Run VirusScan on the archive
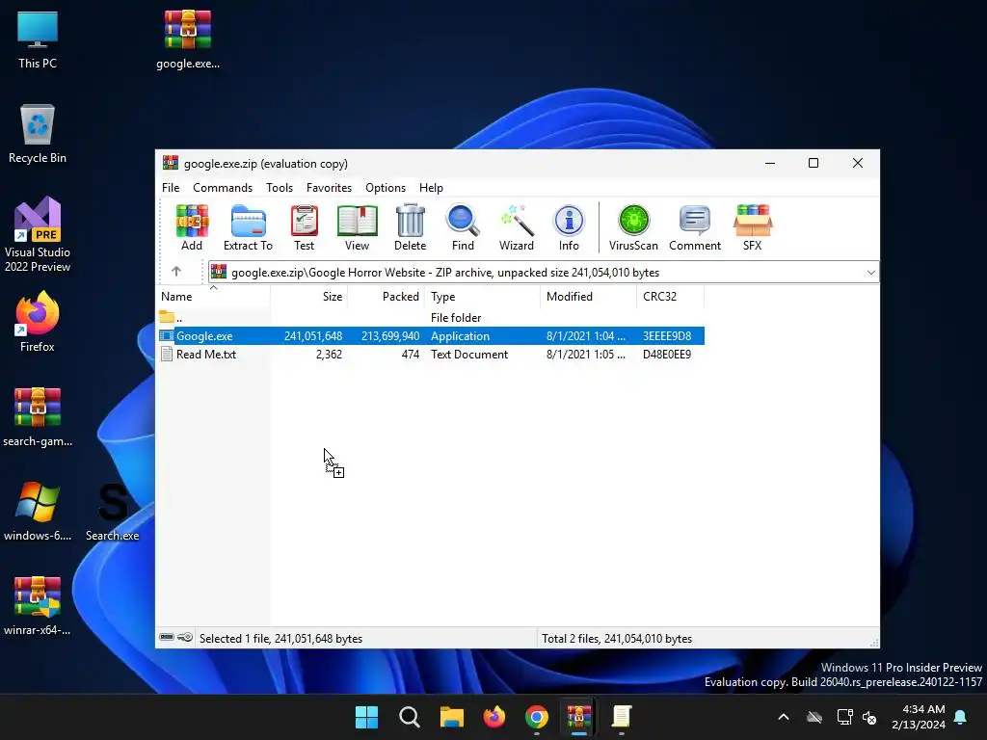Image resolution: width=987 pixels, height=740 pixels. coord(633,227)
